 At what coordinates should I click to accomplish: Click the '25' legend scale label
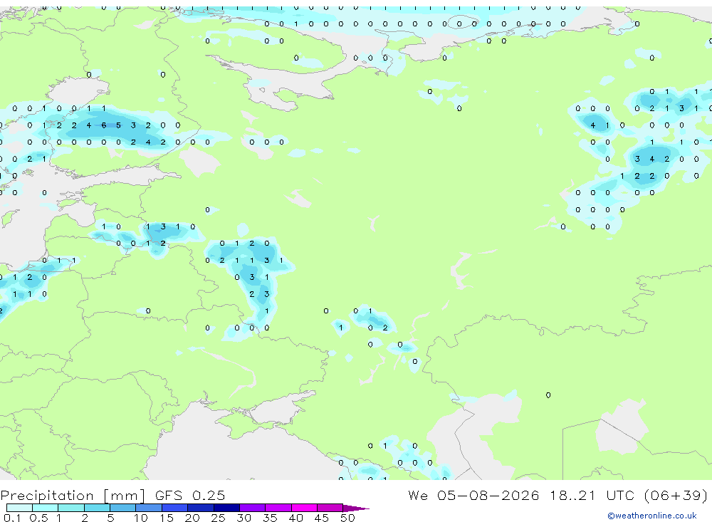218,518
